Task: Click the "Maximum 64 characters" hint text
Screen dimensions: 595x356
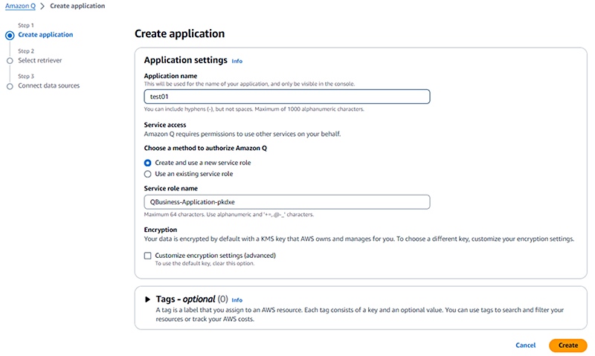Action: (229, 215)
